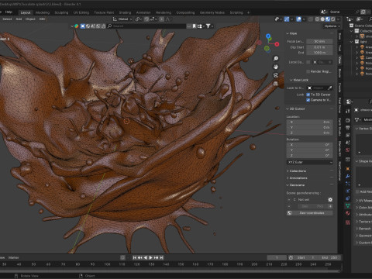Open the viewport shading options dropdown arrow
This screenshot has height=279, width=372.
pos(339,19)
